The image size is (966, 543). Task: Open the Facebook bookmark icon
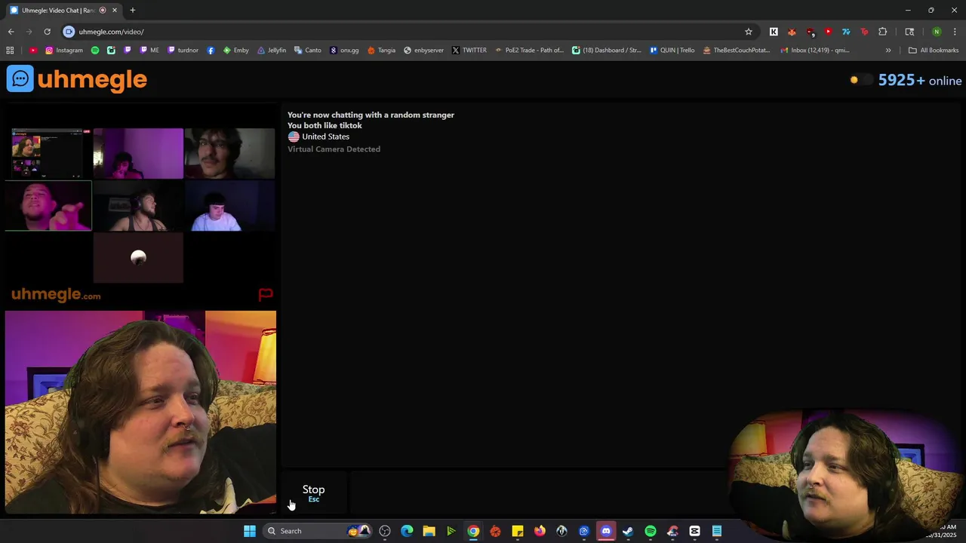211,51
